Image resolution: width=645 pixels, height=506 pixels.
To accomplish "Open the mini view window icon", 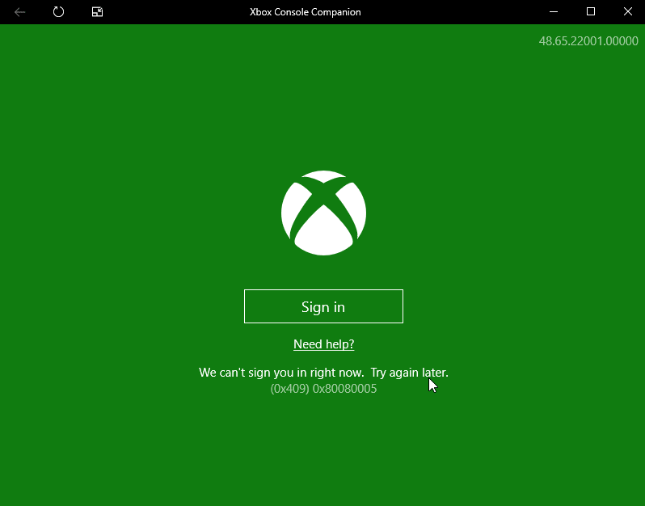I will click(x=98, y=11).
